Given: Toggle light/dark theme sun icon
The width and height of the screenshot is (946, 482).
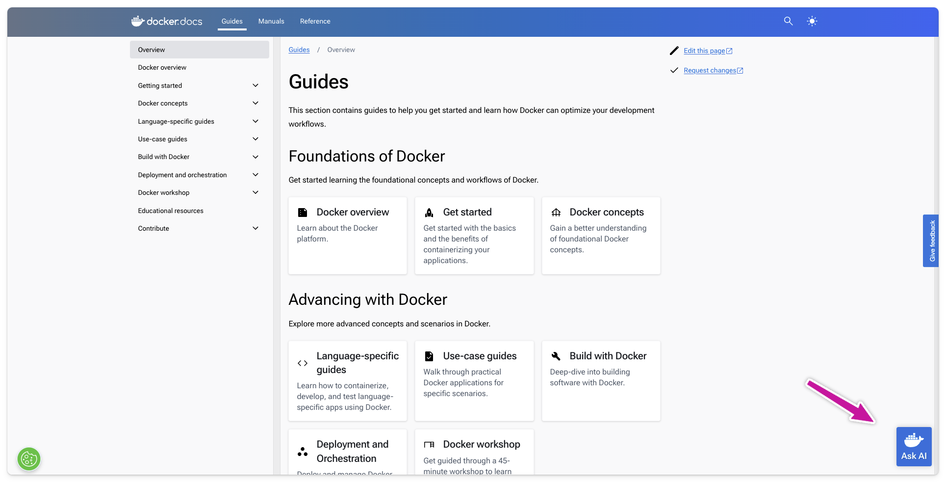Looking at the screenshot, I should (812, 21).
